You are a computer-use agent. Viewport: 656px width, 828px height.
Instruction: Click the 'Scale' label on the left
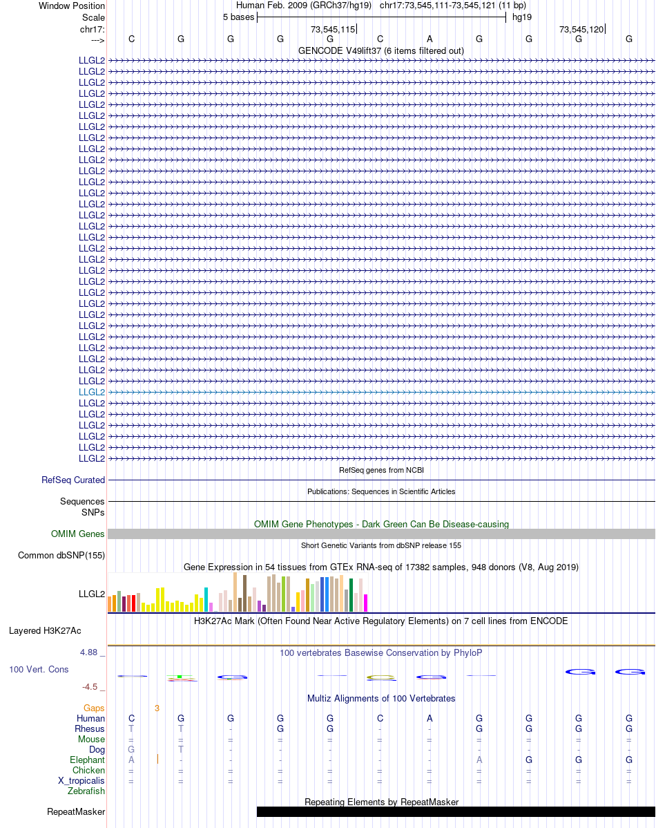tap(93, 17)
